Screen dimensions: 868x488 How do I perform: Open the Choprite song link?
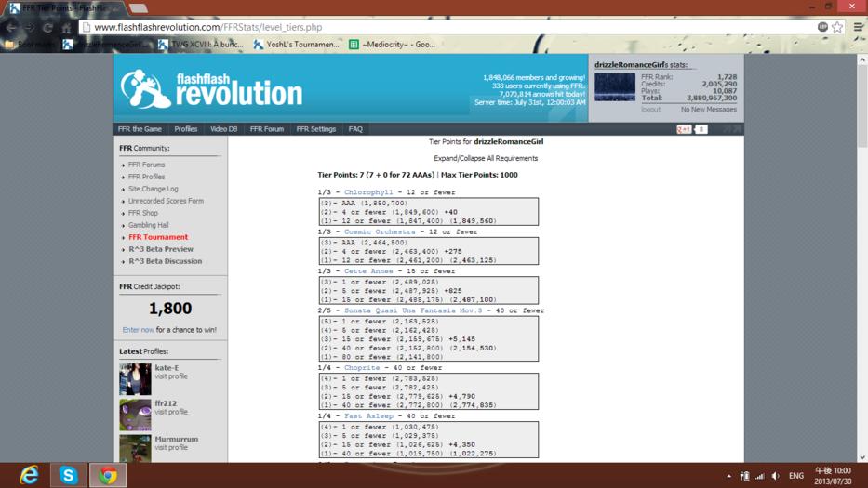coord(362,368)
